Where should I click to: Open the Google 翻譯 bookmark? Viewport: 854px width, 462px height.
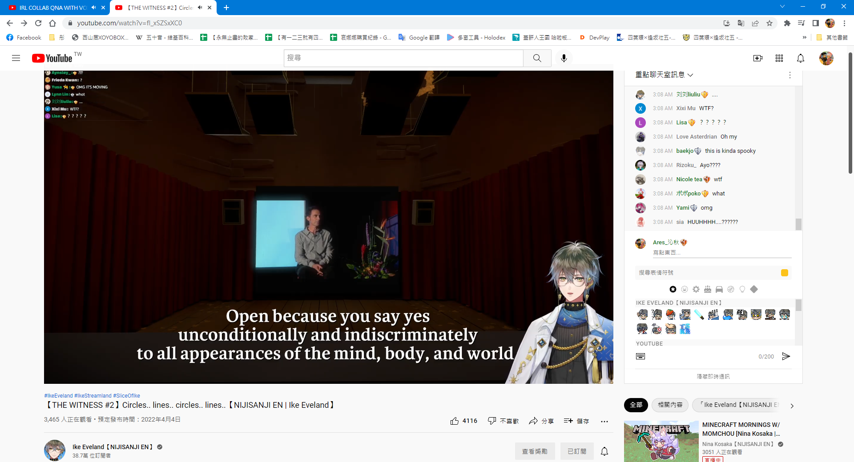[419, 38]
